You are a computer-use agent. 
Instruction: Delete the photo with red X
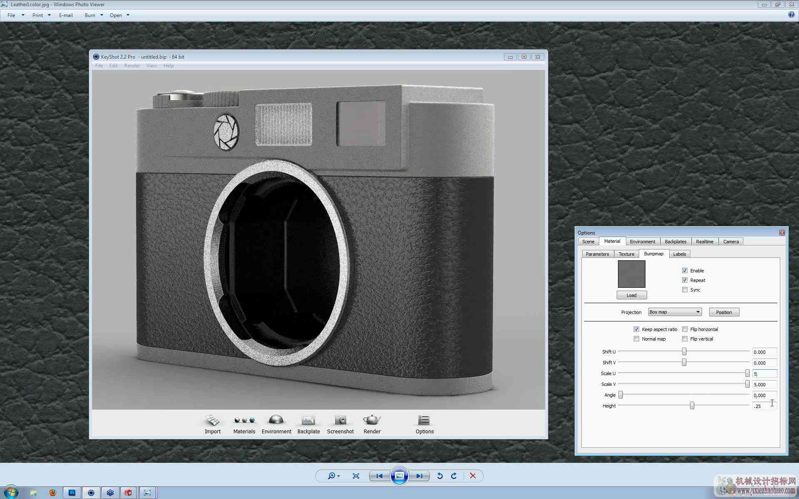[x=473, y=476]
